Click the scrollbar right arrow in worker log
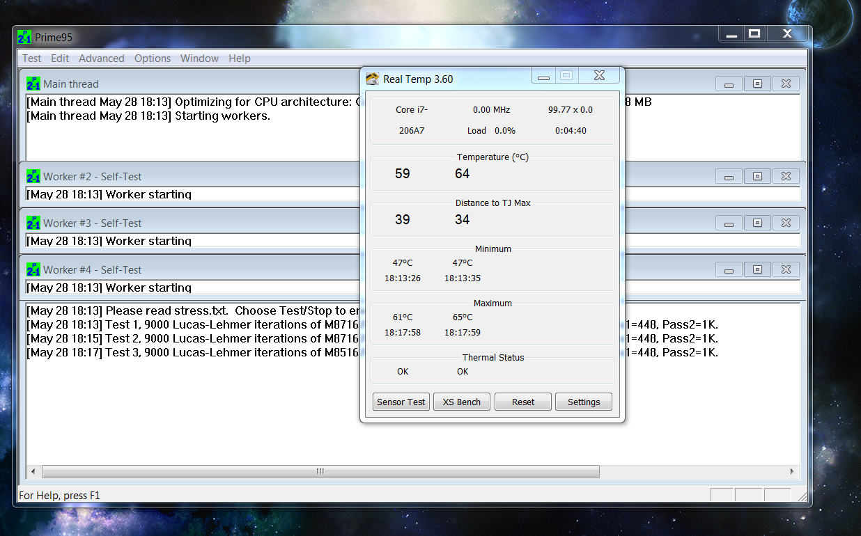This screenshot has width=861, height=536. (x=792, y=471)
